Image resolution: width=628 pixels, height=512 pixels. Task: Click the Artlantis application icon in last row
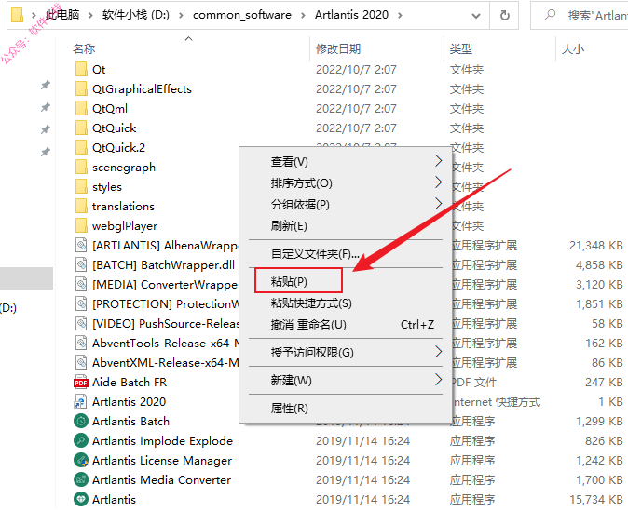81,499
